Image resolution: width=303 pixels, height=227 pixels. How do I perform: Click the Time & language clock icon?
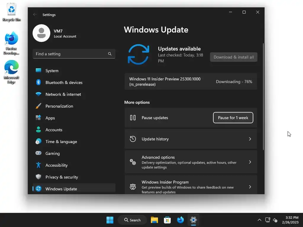click(x=38, y=142)
